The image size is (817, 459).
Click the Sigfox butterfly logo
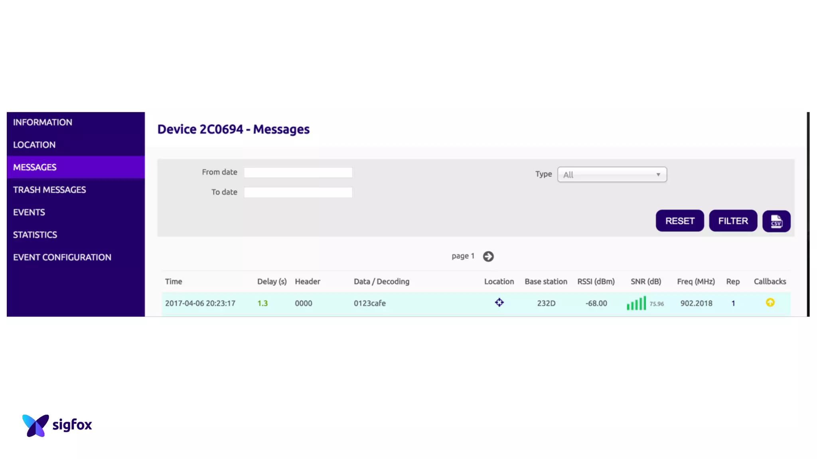[x=36, y=425]
